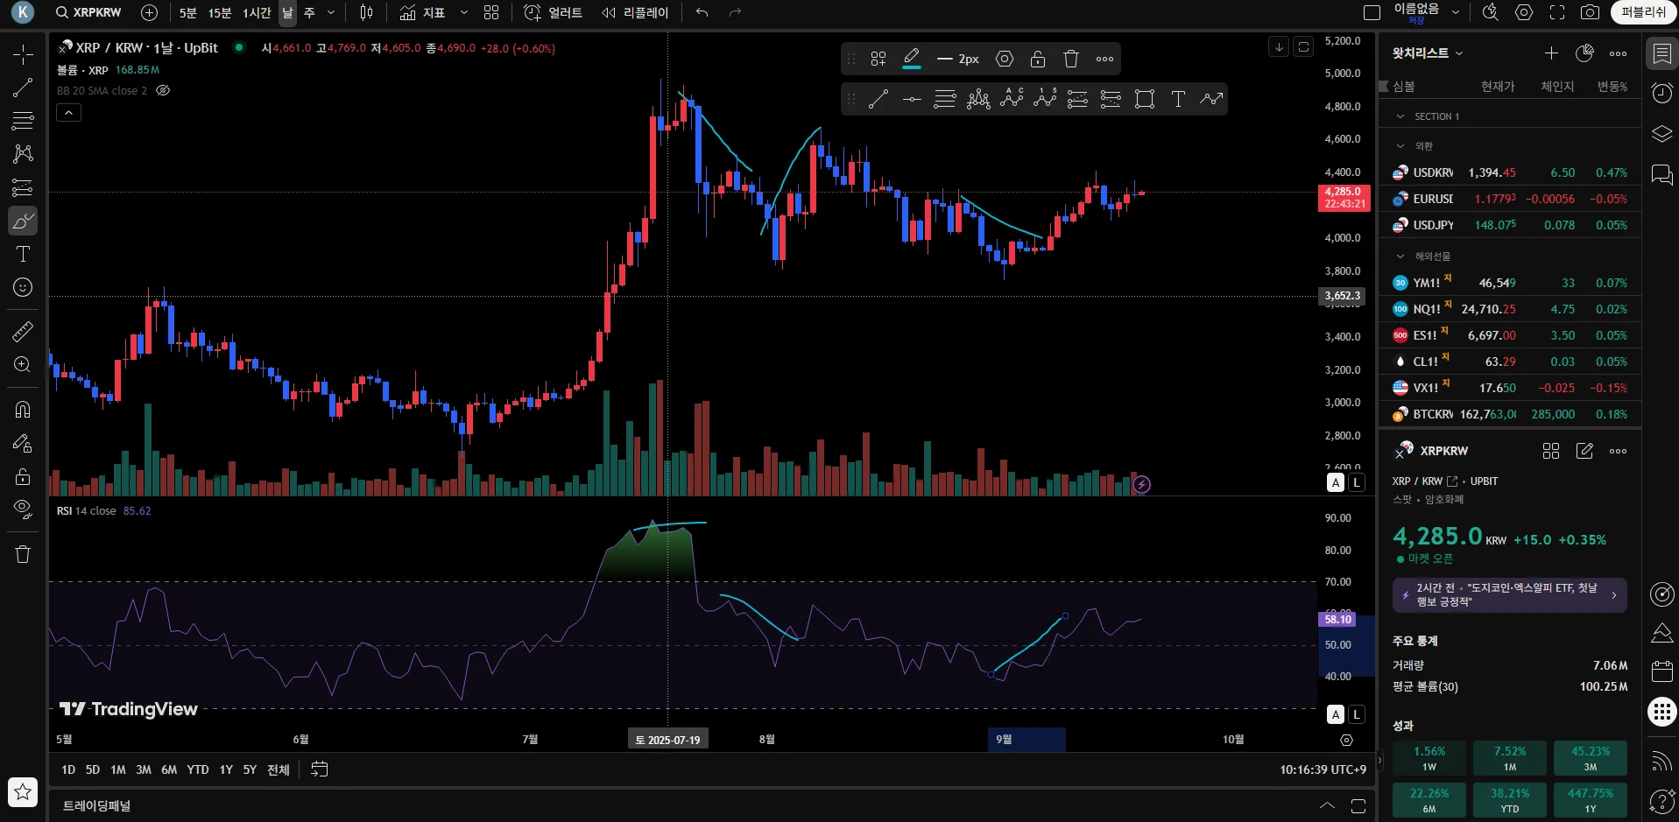Enter fullscreen mode
Image resolution: width=1679 pixels, height=822 pixels.
coord(1557,12)
